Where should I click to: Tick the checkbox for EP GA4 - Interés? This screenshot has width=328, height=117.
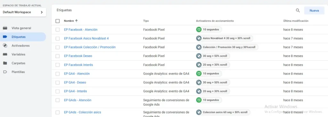58,91
